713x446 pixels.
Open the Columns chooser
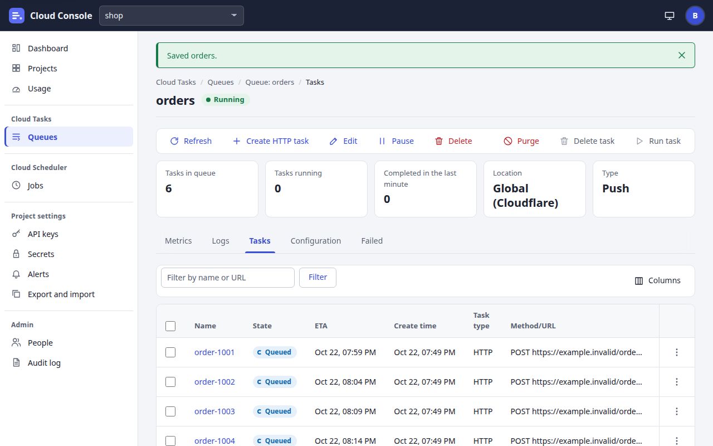(658, 280)
